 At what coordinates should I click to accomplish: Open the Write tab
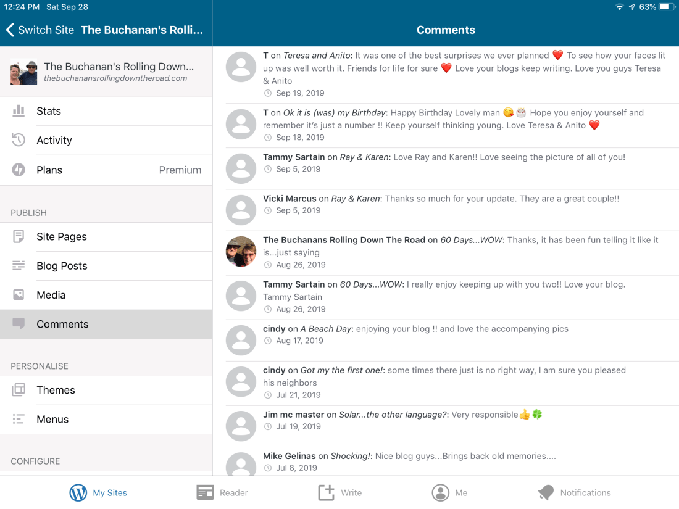click(x=339, y=492)
